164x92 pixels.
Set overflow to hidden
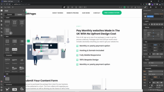pos(154,54)
